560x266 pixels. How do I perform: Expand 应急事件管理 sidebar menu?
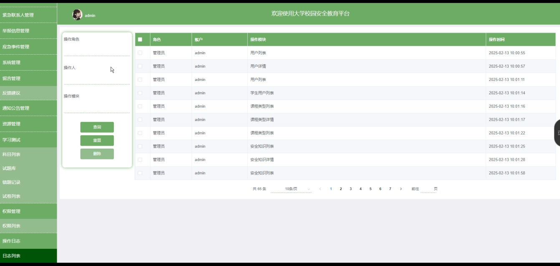[28, 47]
